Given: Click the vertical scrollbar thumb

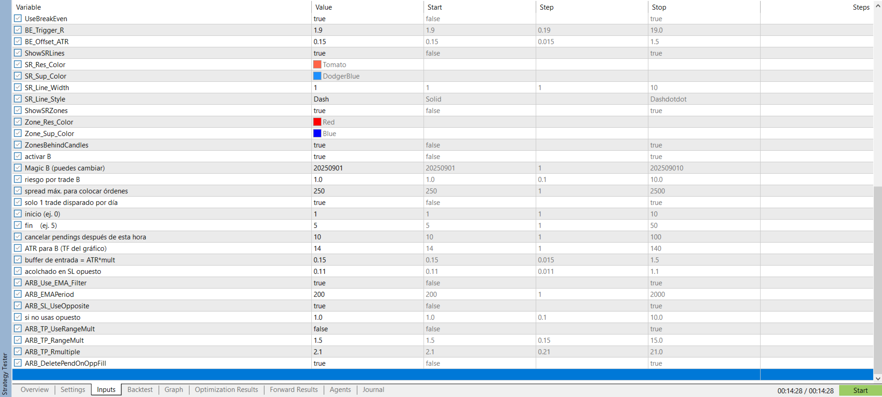Looking at the screenshot, I should [x=877, y=280].
